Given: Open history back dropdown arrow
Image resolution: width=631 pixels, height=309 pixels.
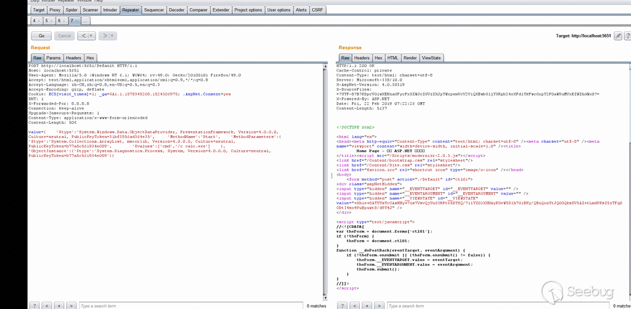Looking at the screenshot, I should click(x=91, y=36).
